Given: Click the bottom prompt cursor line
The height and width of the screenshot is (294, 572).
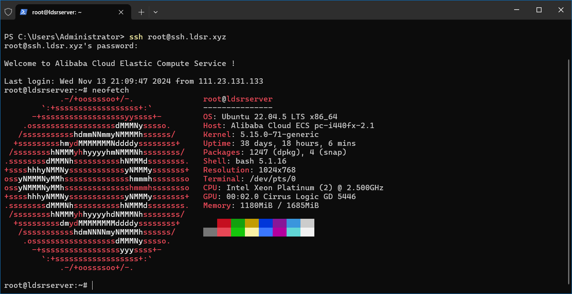Looking at the screenshot, I should pos(93,286).
